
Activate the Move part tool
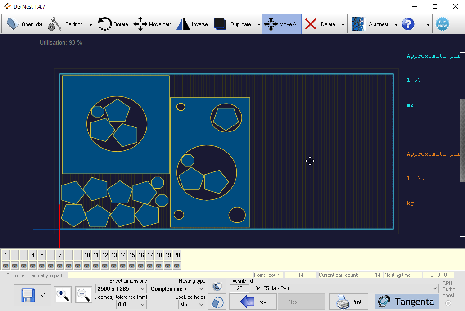click(x=152, y=24)
